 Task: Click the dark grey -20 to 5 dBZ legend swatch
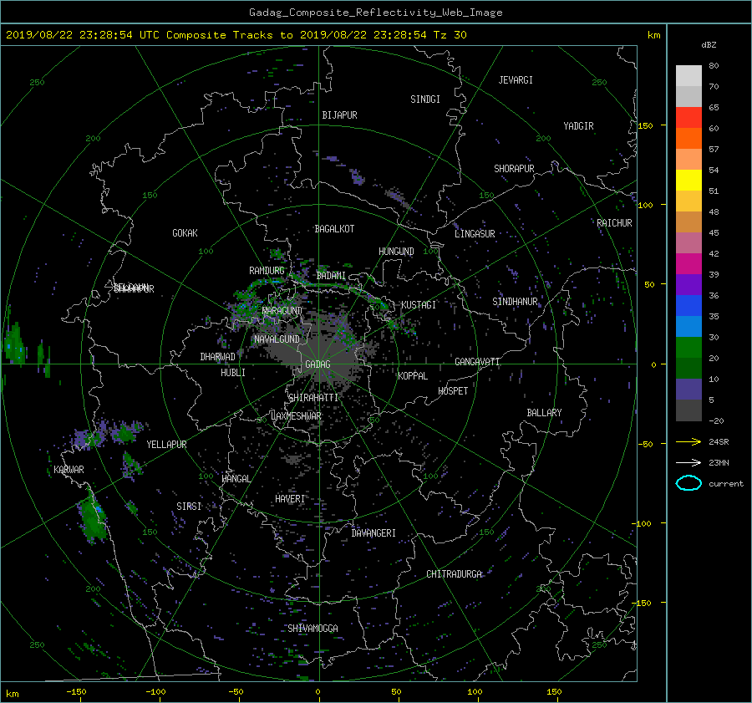coord(688,410)
